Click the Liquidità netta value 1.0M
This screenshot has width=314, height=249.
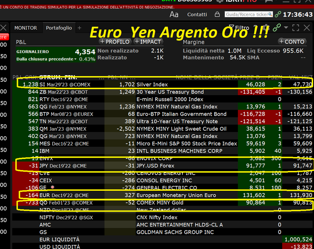[x=234, y=51]
